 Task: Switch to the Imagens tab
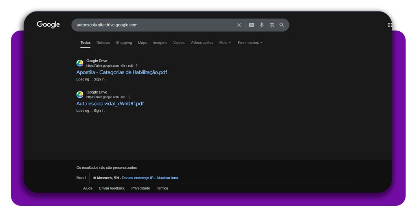160,43
